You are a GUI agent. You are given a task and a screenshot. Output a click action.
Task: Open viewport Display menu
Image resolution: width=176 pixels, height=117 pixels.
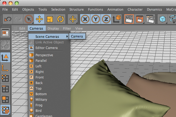click(53, 28)
